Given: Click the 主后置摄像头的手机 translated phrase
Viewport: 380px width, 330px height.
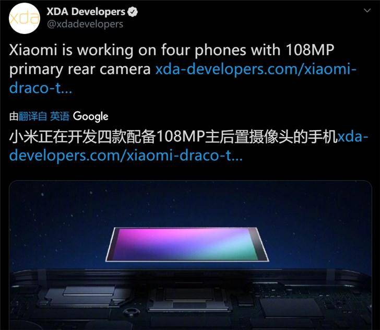Looking at the screenshot, I should pos(271,137).
